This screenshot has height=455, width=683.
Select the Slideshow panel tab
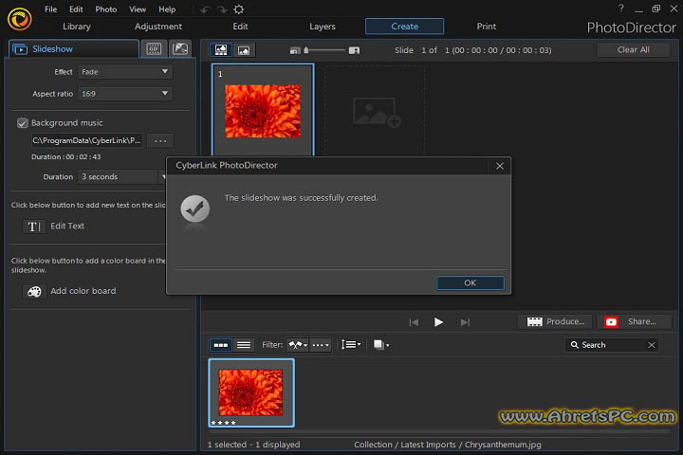(x=74, y=48)
